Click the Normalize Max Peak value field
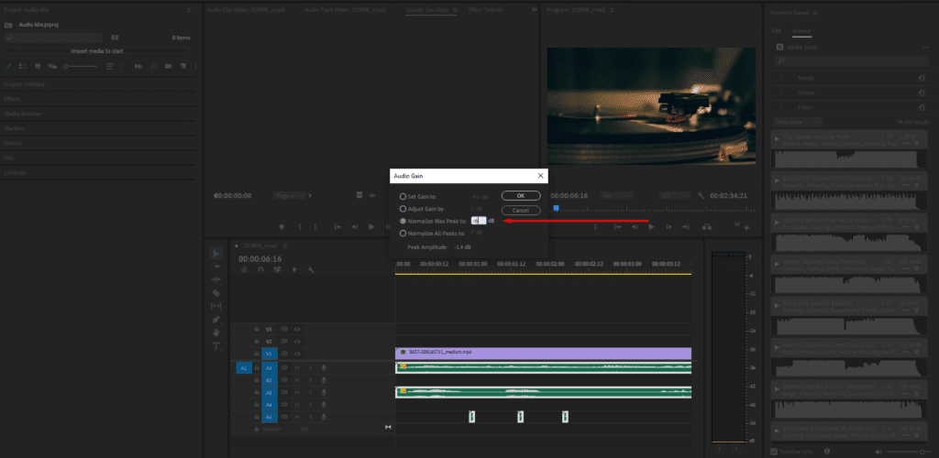The height and width of the screenshot is (458, 939). [x=477, y=221]
